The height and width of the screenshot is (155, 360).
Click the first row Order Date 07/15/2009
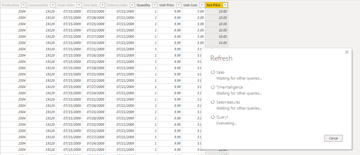point(72,11)
